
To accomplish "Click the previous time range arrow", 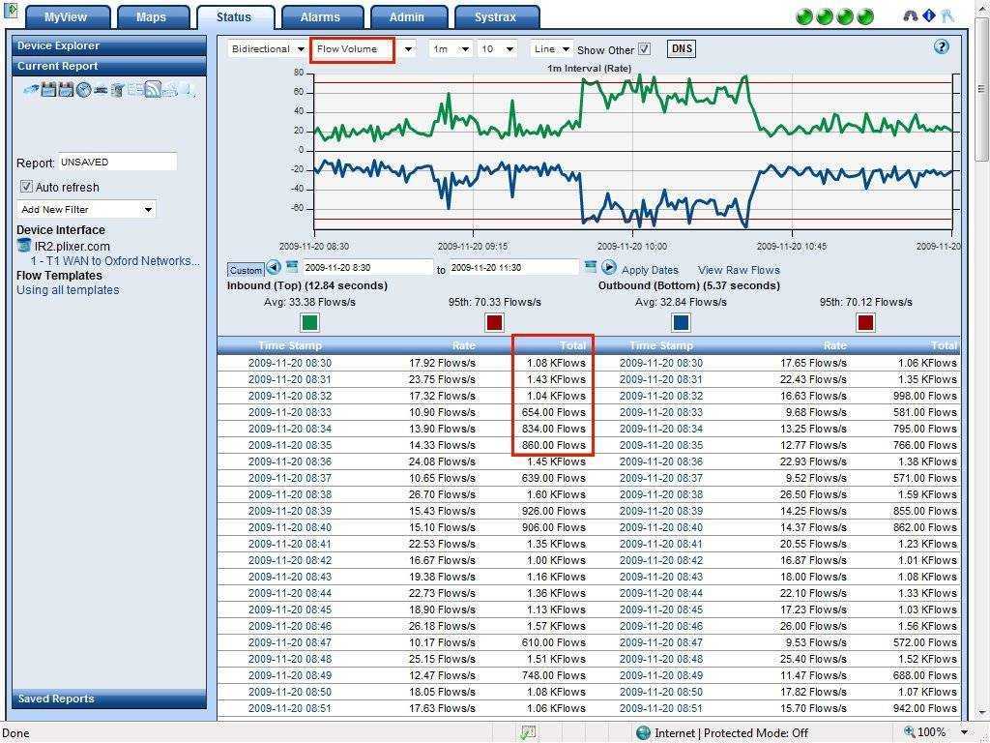I will pyautogui.click(x=274, y=267).
